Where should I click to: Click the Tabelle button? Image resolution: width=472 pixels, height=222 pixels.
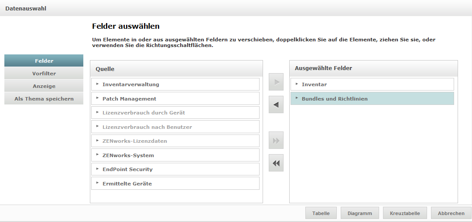tap(321, 213)
